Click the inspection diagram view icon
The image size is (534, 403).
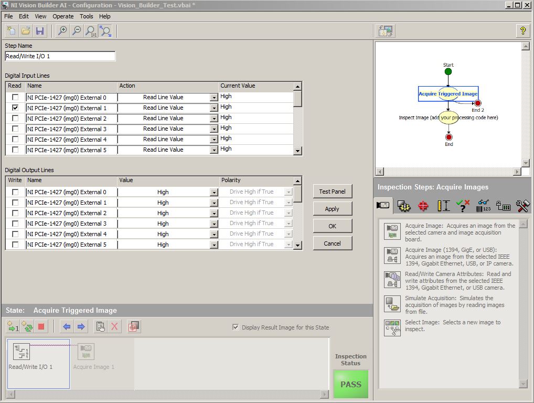[x=386, y=31]
